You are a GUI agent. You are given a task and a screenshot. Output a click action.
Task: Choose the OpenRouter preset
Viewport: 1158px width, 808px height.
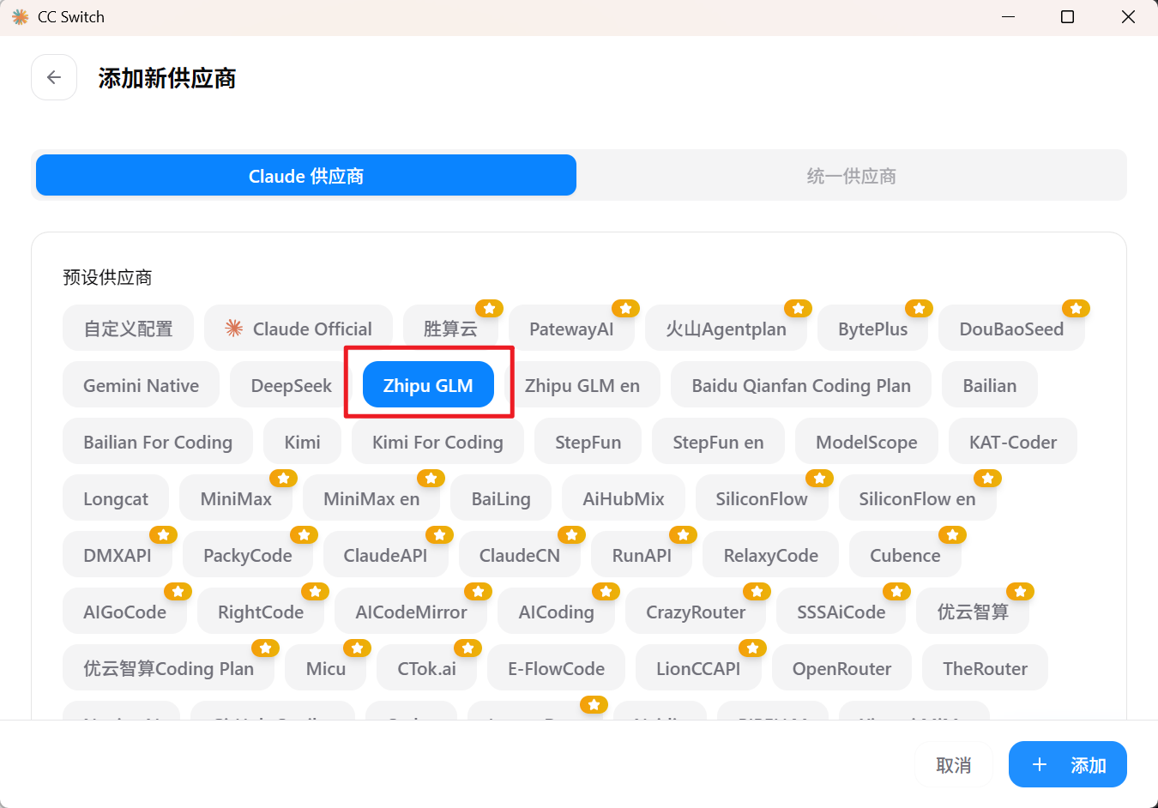click(x=841, y=668)
